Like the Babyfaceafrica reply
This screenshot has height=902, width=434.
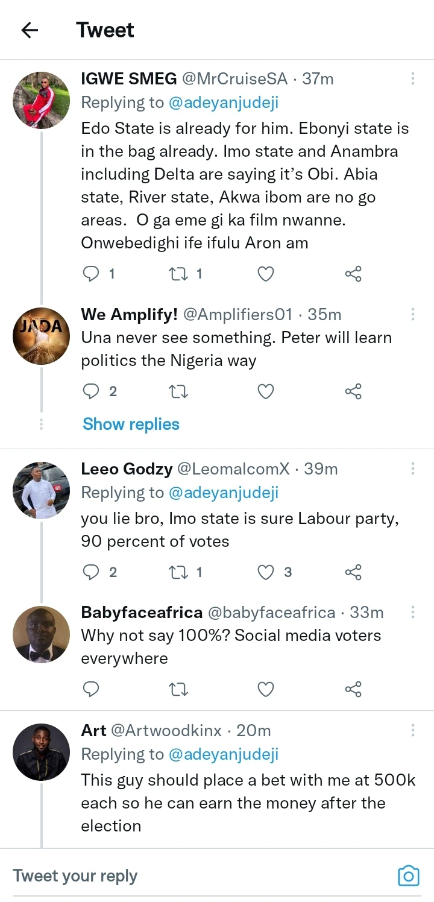click(266, 689)
